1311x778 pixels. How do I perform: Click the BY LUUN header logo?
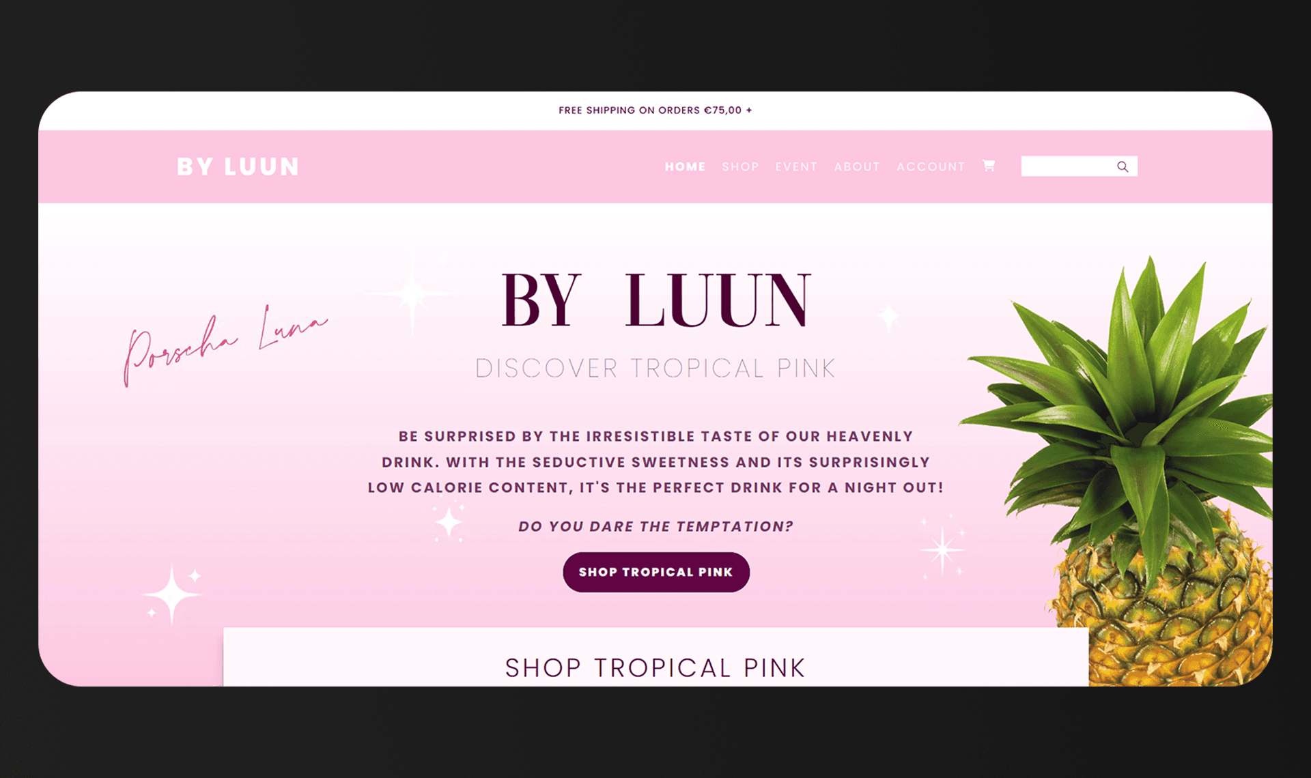pyautogui.click(x=238, y=167)
